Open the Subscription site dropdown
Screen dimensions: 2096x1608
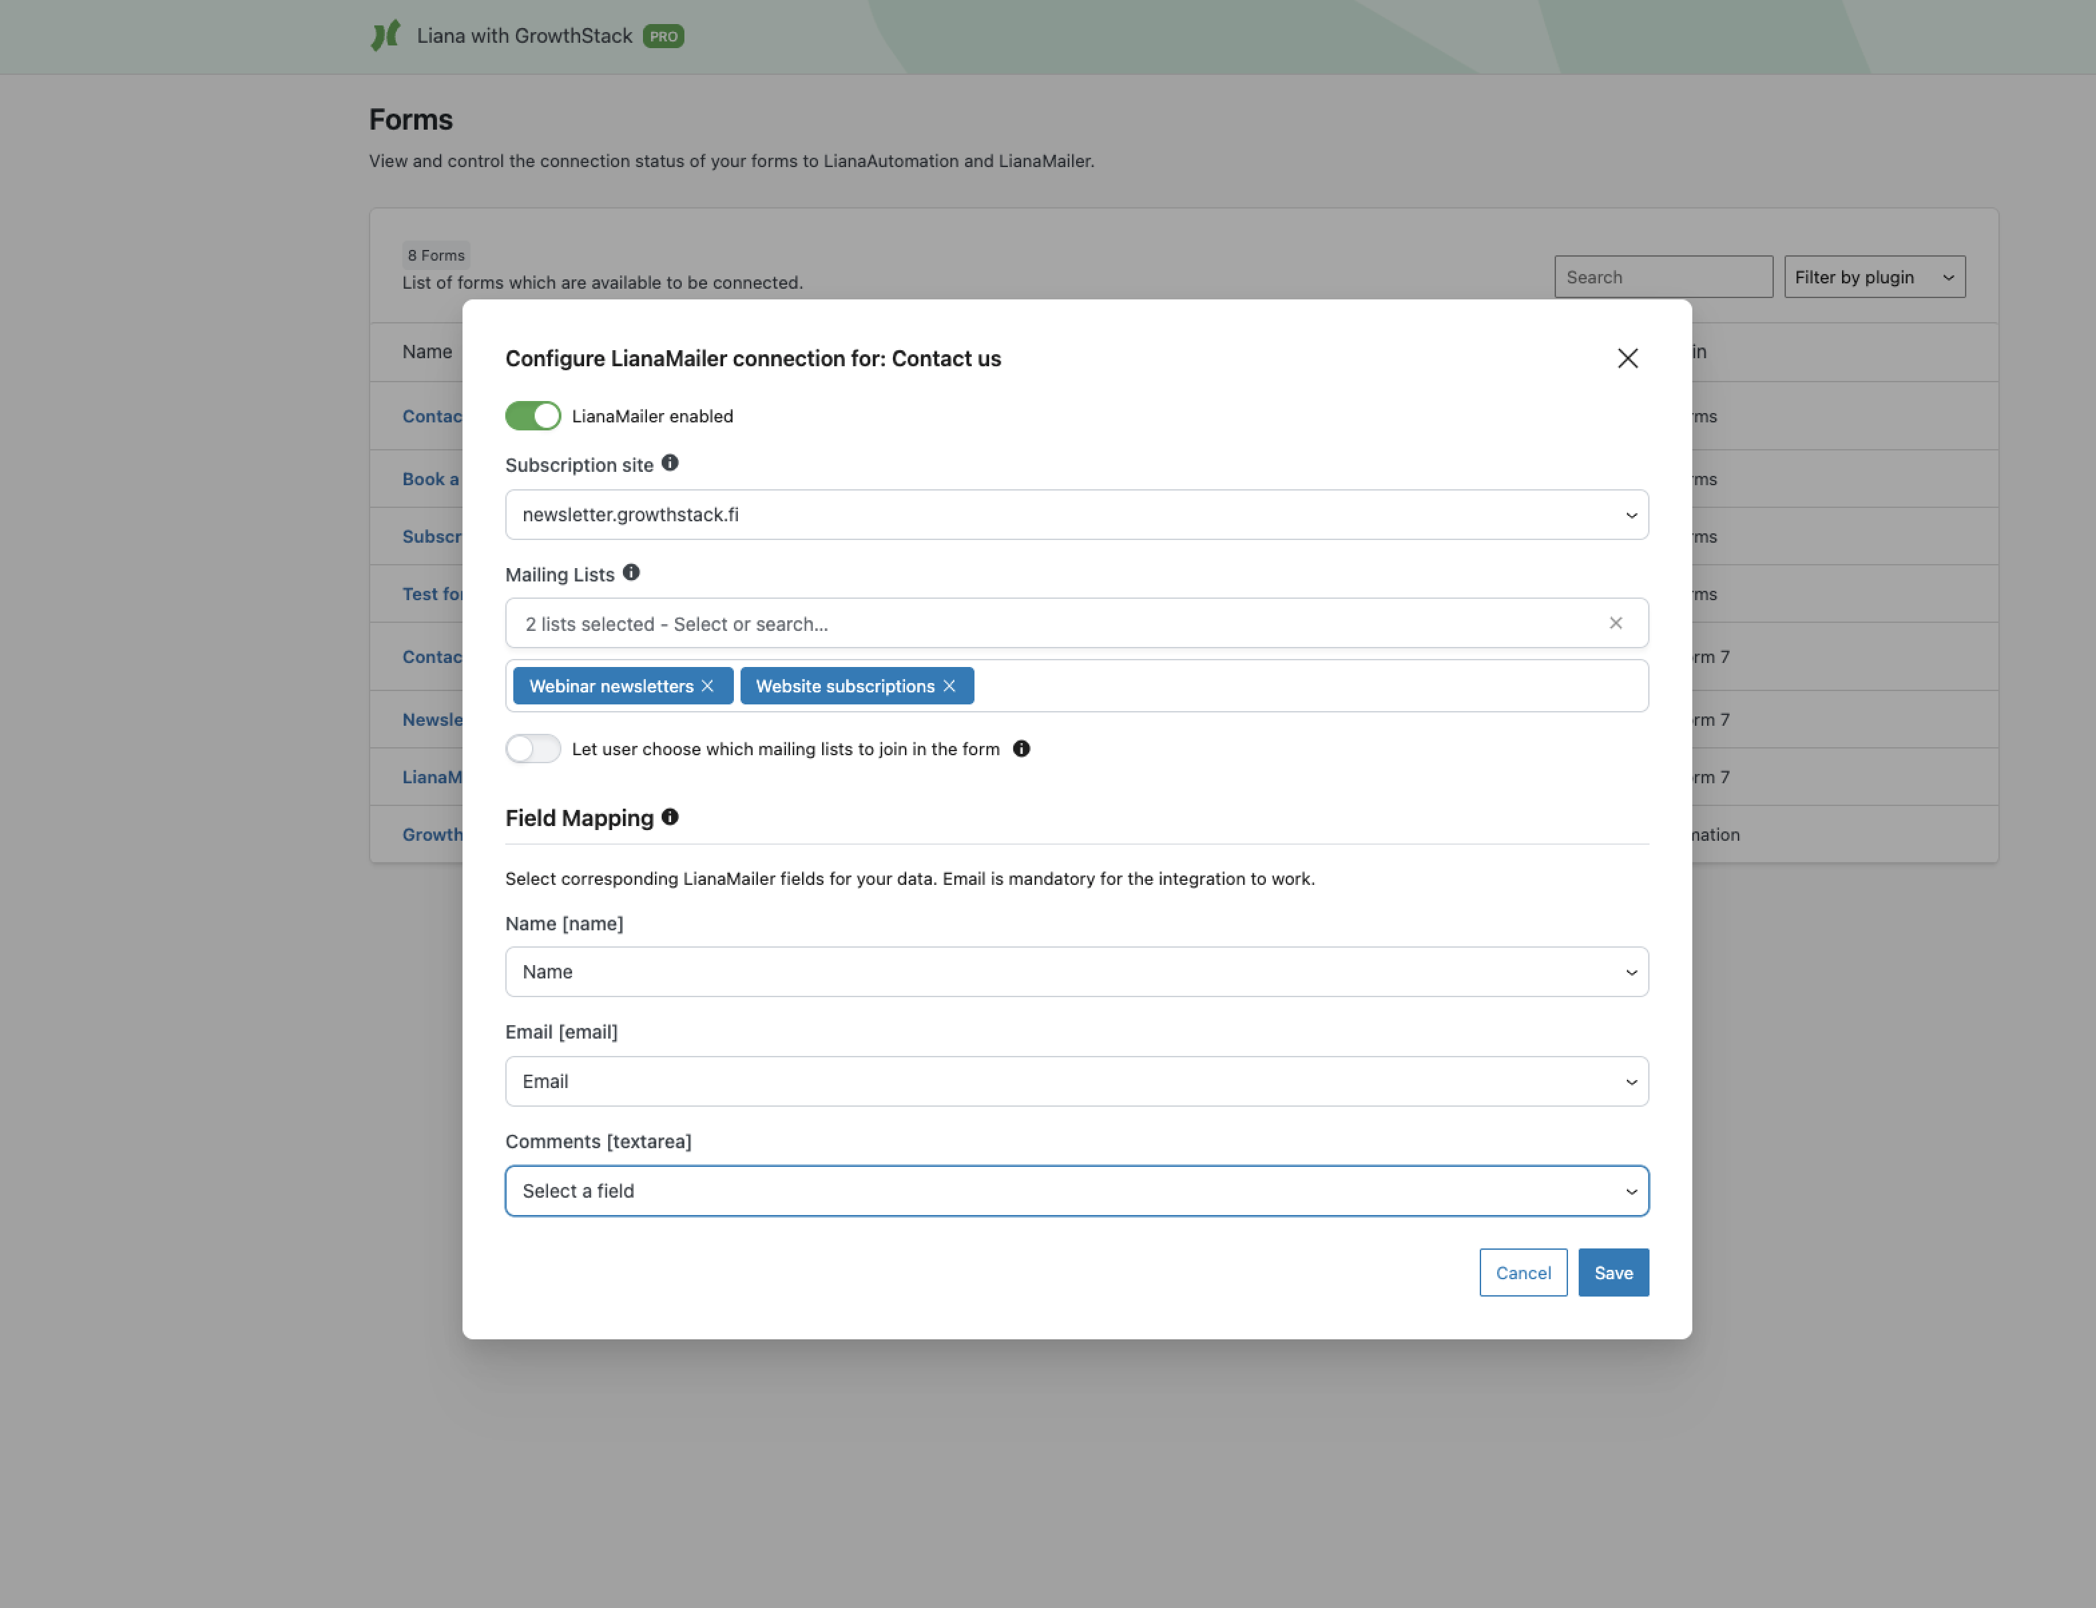point(1077,515)
